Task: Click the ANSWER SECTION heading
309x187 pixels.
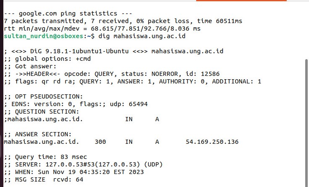Action: [x=43, y=134]
